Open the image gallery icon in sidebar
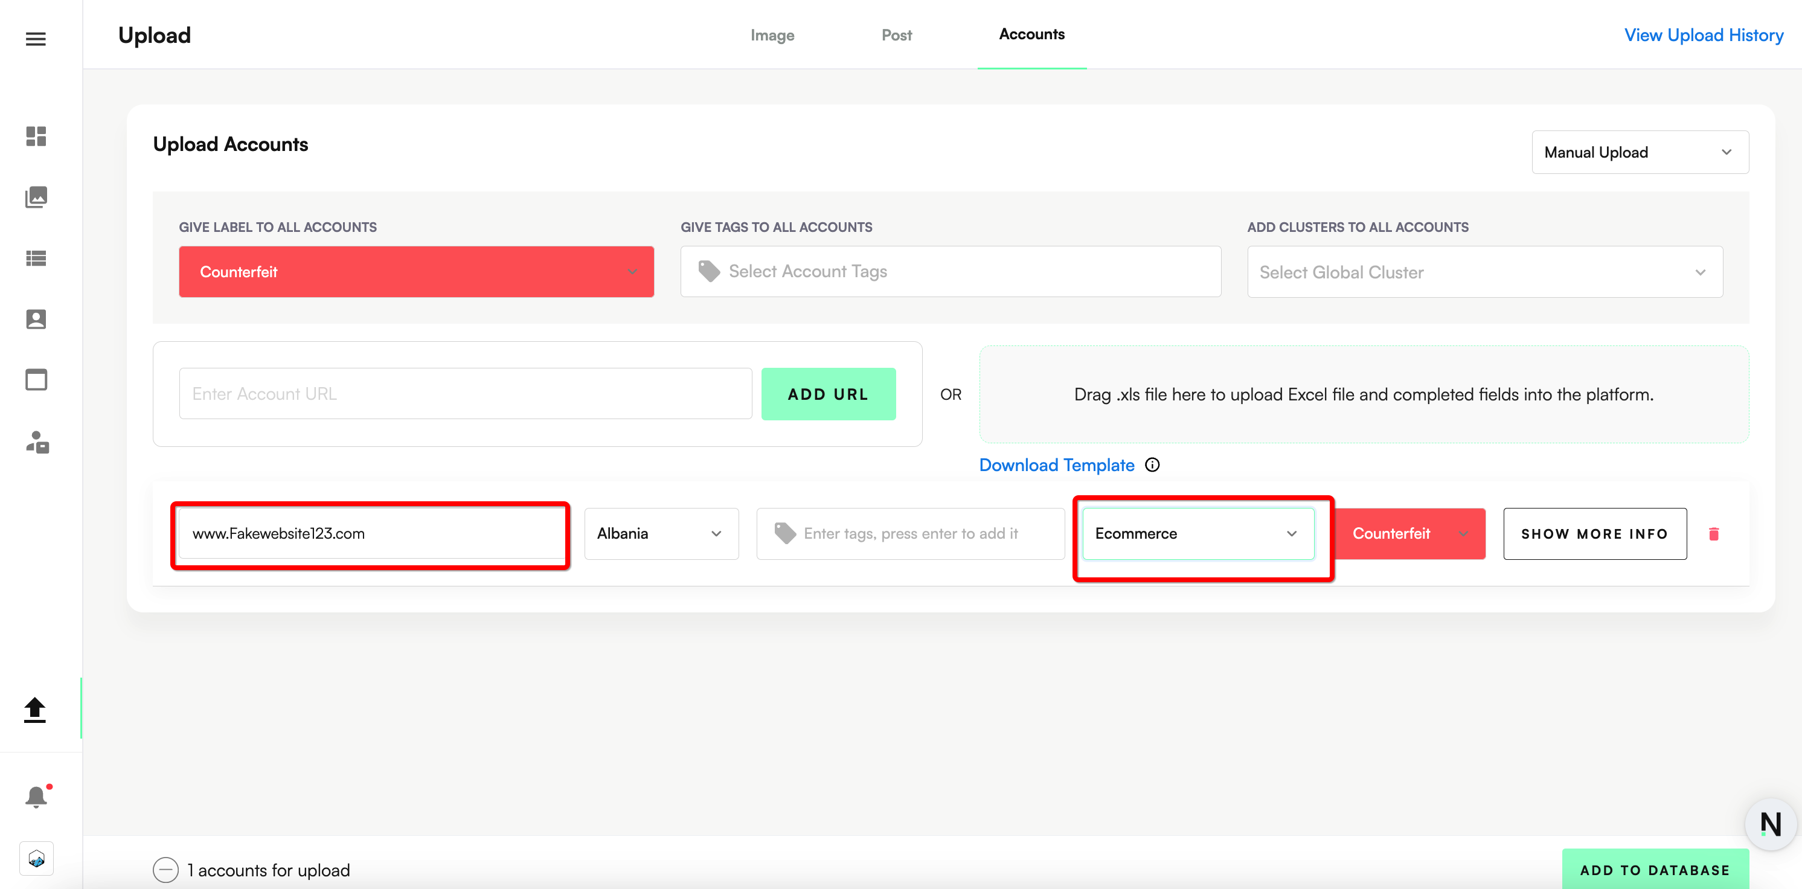This screenshot has width=1802, height=889. (x=36, y=197)
